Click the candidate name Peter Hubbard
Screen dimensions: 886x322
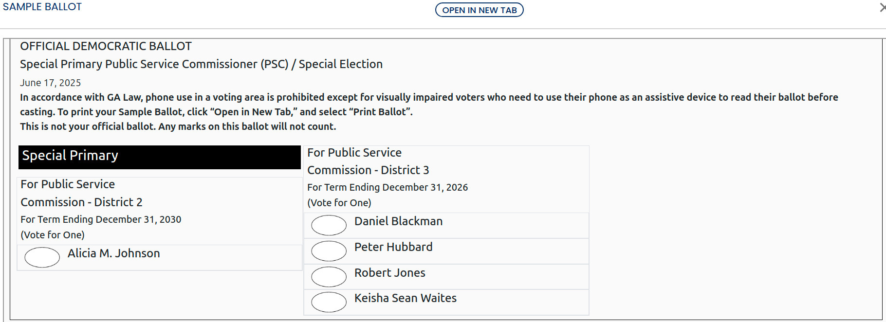click(x=393, y=247)
